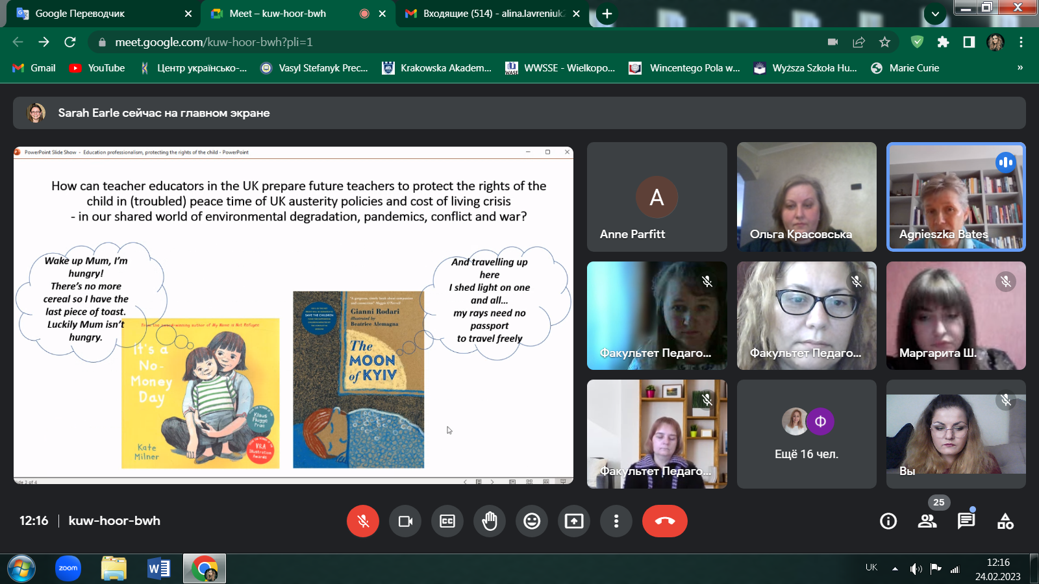Screen dimensions: 1039x584
Task: Close the Gmail Входящие tab
Action: point(577,14)
